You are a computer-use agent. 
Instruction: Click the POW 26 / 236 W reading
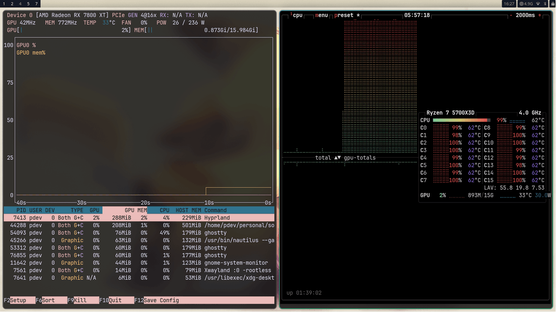pyautogui.click(x=180, y=23)
